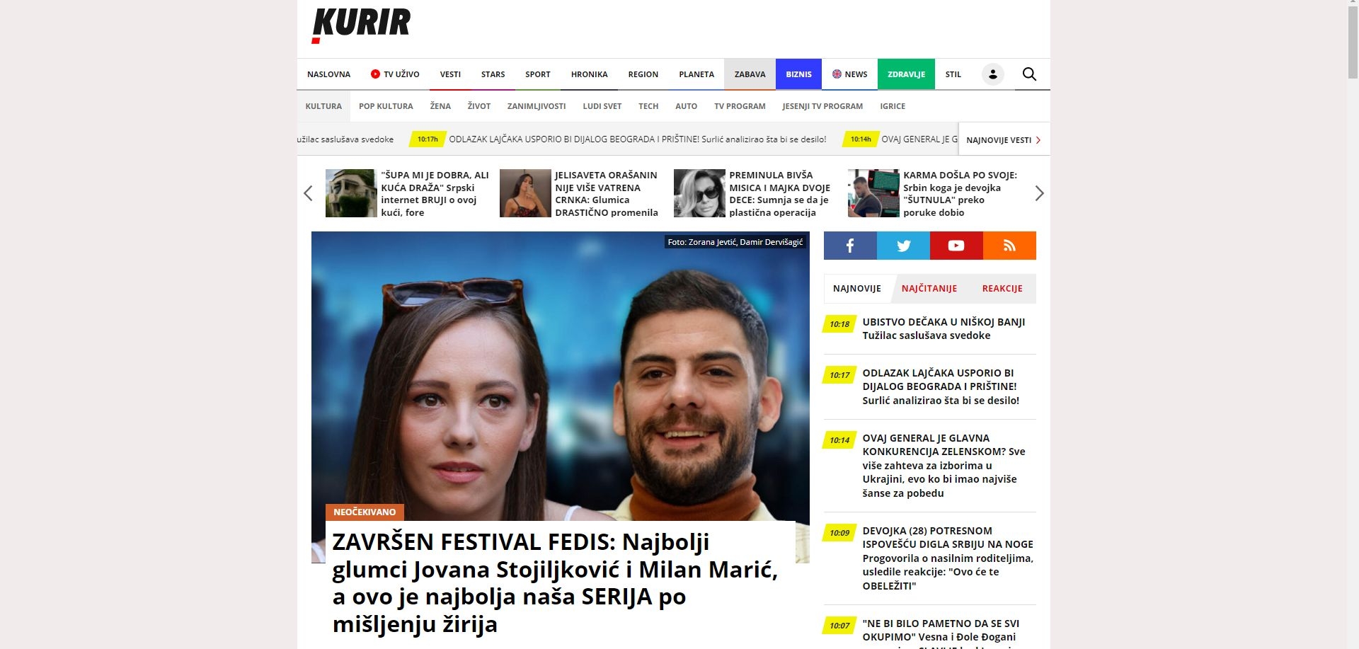The image size is (1359, 649).
Task: Switch to the NAJČITANIJE tab
Action: click(x=929, y=289)
